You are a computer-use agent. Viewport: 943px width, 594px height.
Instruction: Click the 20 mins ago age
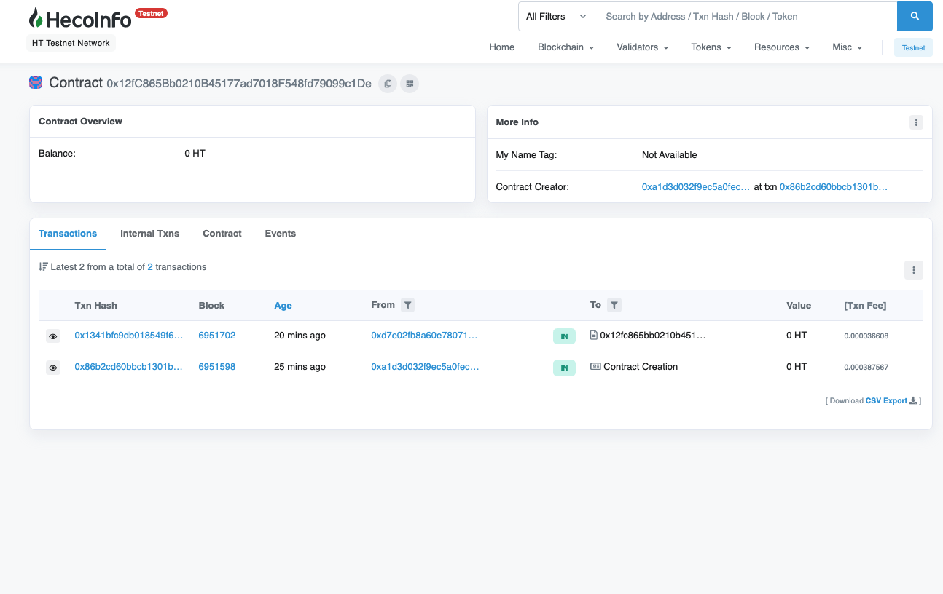[x=300, y=336]
